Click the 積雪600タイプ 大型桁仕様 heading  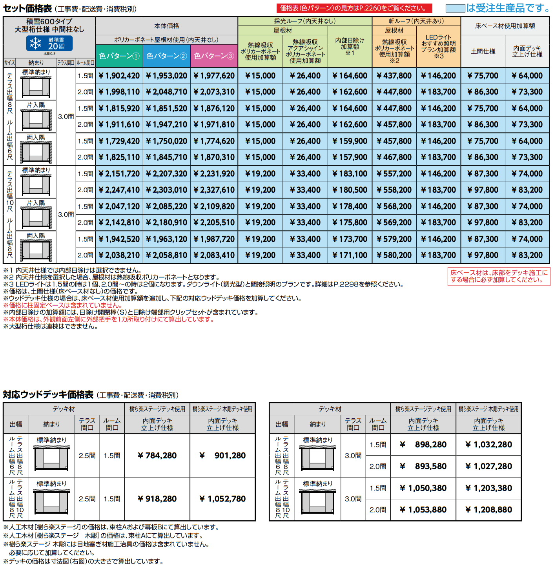click(x=49, y=26)
